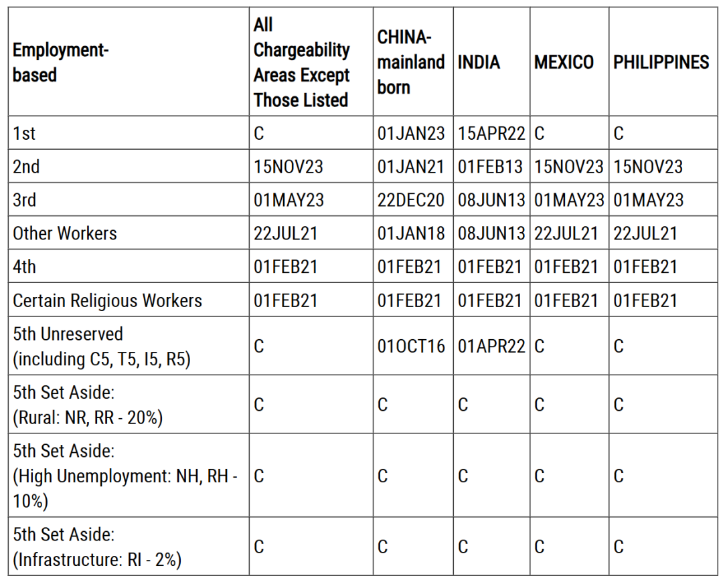Viewport: 723px width, 580px height.
Task: Click the High Unemployment row label
Action: pos(125,476)
